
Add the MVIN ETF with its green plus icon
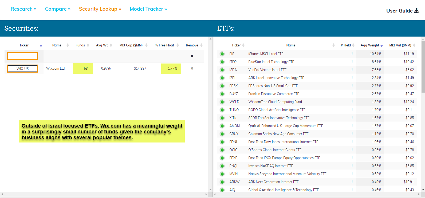pos(222,174)
